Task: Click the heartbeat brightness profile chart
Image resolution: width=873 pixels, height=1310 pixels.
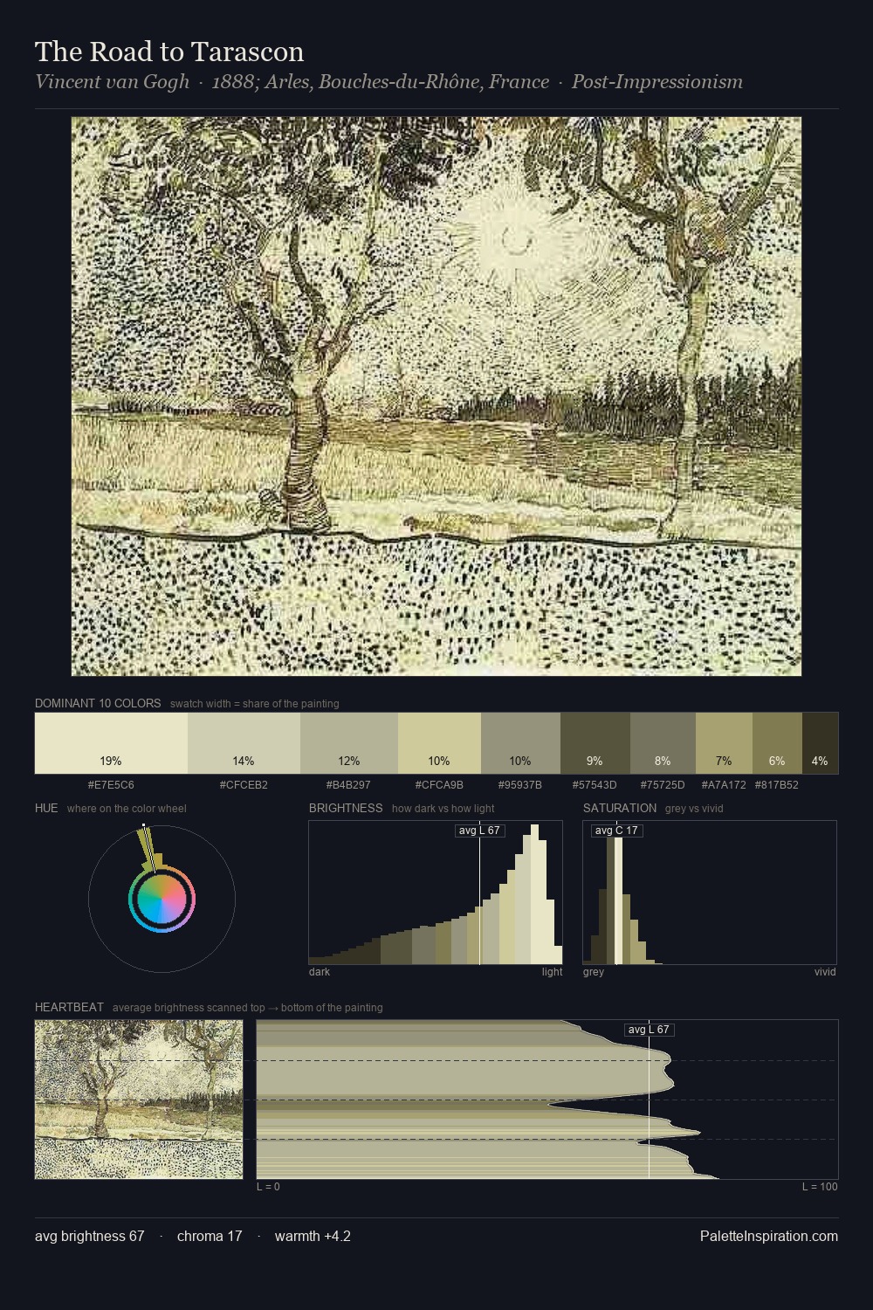Action: 547,1100
